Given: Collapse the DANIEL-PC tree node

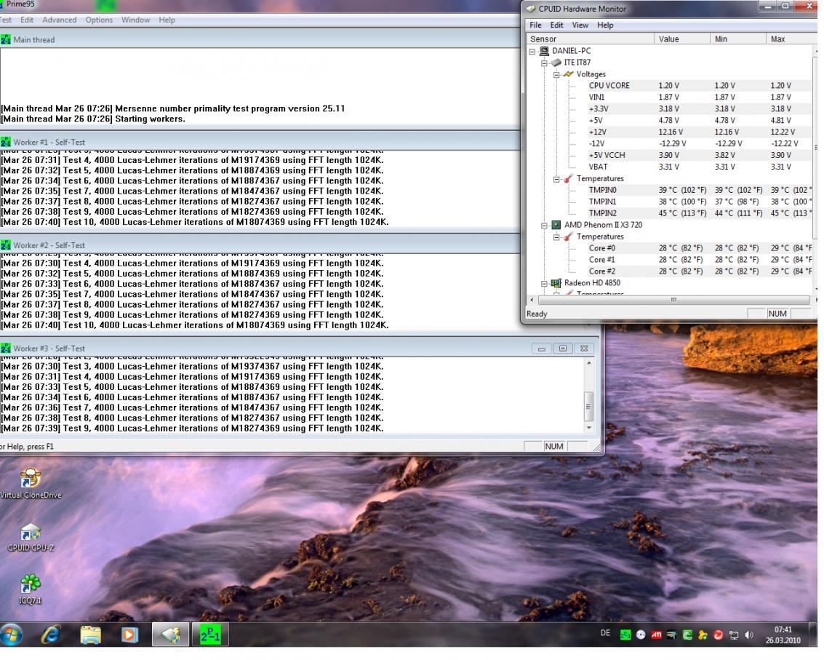Looking at the screenshot, I should pos(532,52).
